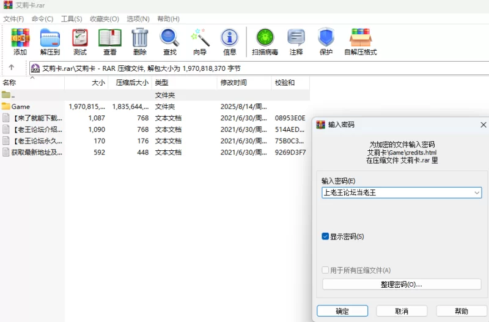
Task: Select the Game folder icon
Action: click(x=6, y=106)
